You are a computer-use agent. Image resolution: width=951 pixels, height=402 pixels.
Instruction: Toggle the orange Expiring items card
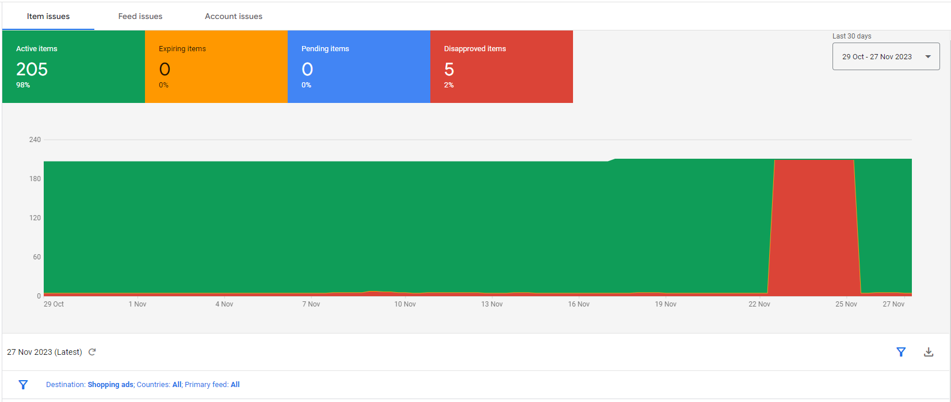216,67
